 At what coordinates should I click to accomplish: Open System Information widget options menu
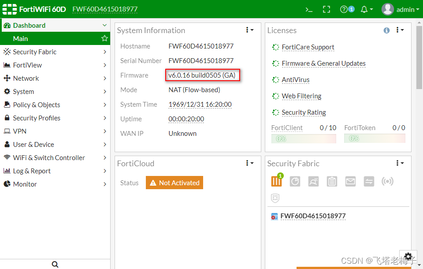coord(249,30)
